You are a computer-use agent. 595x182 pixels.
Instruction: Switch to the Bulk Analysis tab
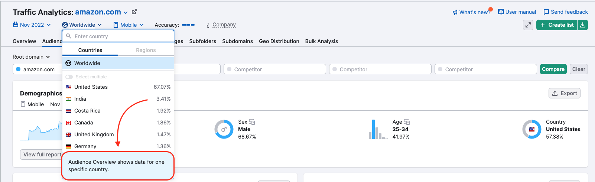[x=322, y=41]
